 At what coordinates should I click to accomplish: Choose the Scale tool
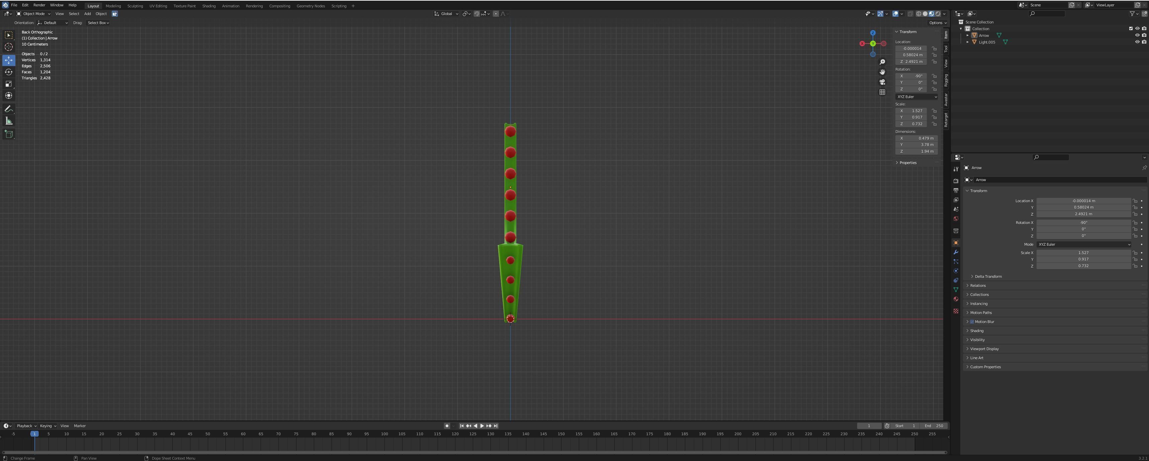(x=8, y=84)
